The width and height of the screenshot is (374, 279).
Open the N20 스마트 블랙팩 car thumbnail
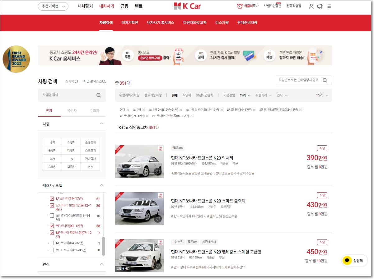(139, 208)
